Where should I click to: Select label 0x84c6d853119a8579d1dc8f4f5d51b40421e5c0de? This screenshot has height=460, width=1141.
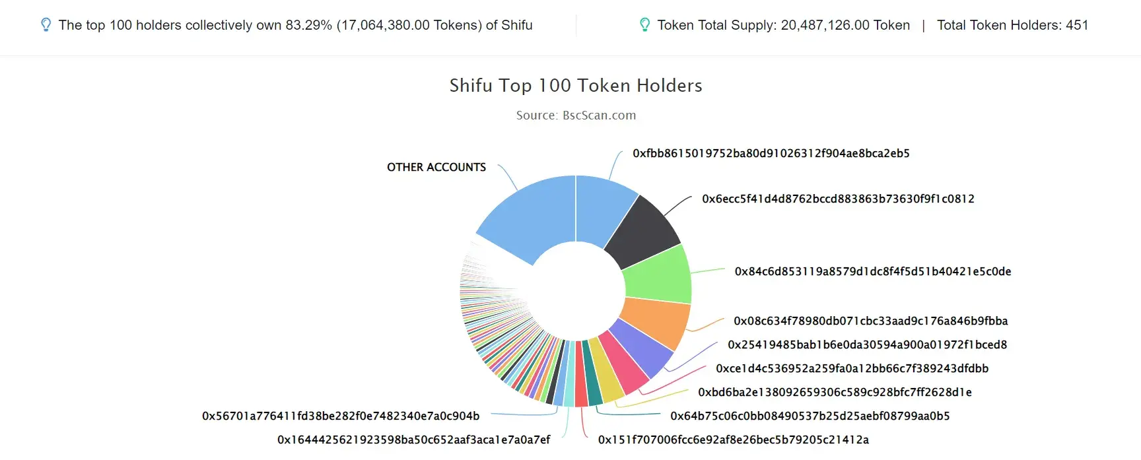(x=873, y=271)
